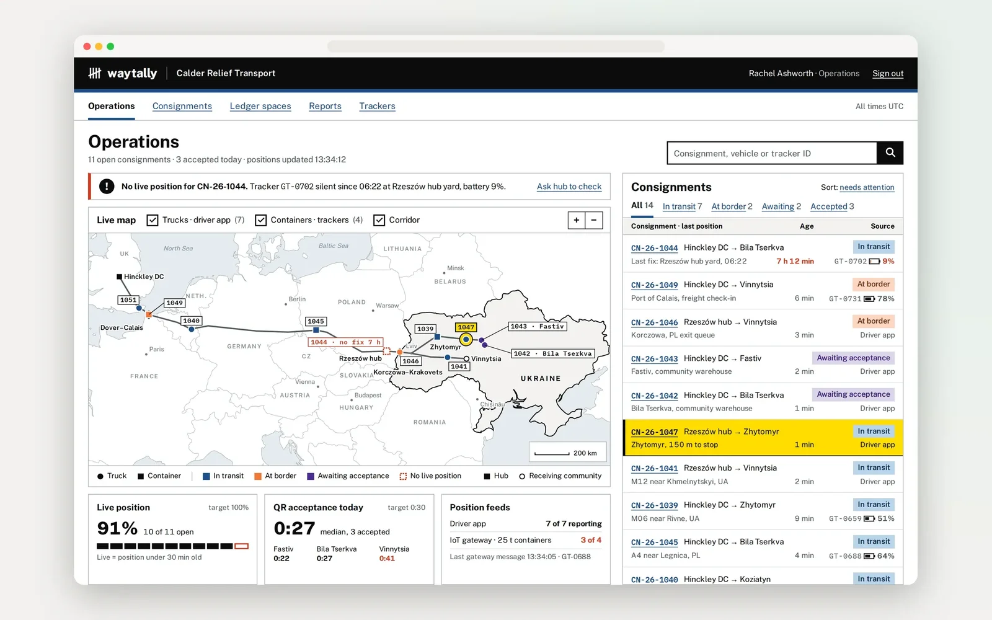This screenshot has height=620, width=992.
Task: Open the needs attention sort option
Action: pyautogui.click(x=867, y=187)
